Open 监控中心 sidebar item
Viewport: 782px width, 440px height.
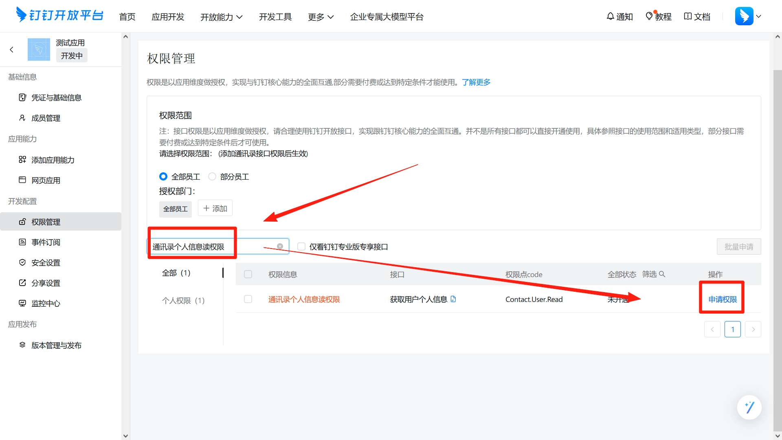click(46, 304)
